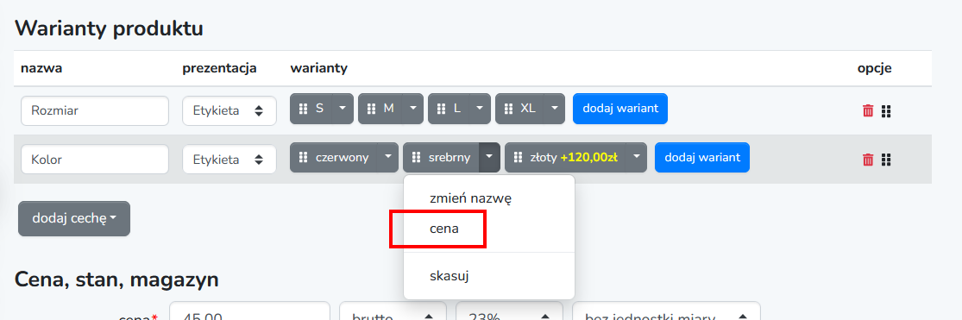Click dodaj wariant button in Kolor row
Image resolution: width=962 pixels, height=320 pixels.
click(x=701, y=158)
